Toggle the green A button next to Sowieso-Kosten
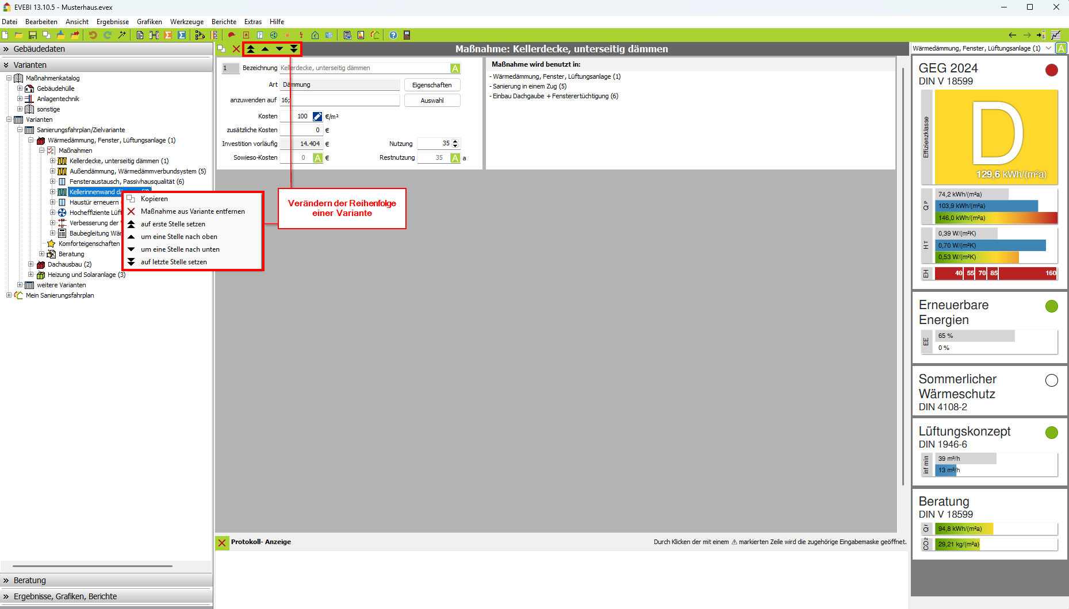This screenshot has height=609, width=1069. coord(317,157)
